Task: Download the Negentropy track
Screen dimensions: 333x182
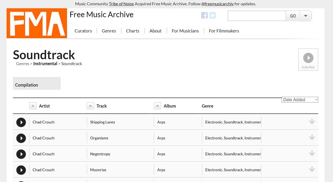Action: [x=312, y=153]
